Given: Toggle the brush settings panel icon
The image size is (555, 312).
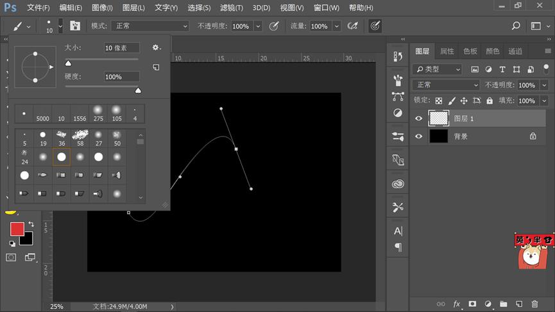Looking at the screenshot, I should (75, 26).
